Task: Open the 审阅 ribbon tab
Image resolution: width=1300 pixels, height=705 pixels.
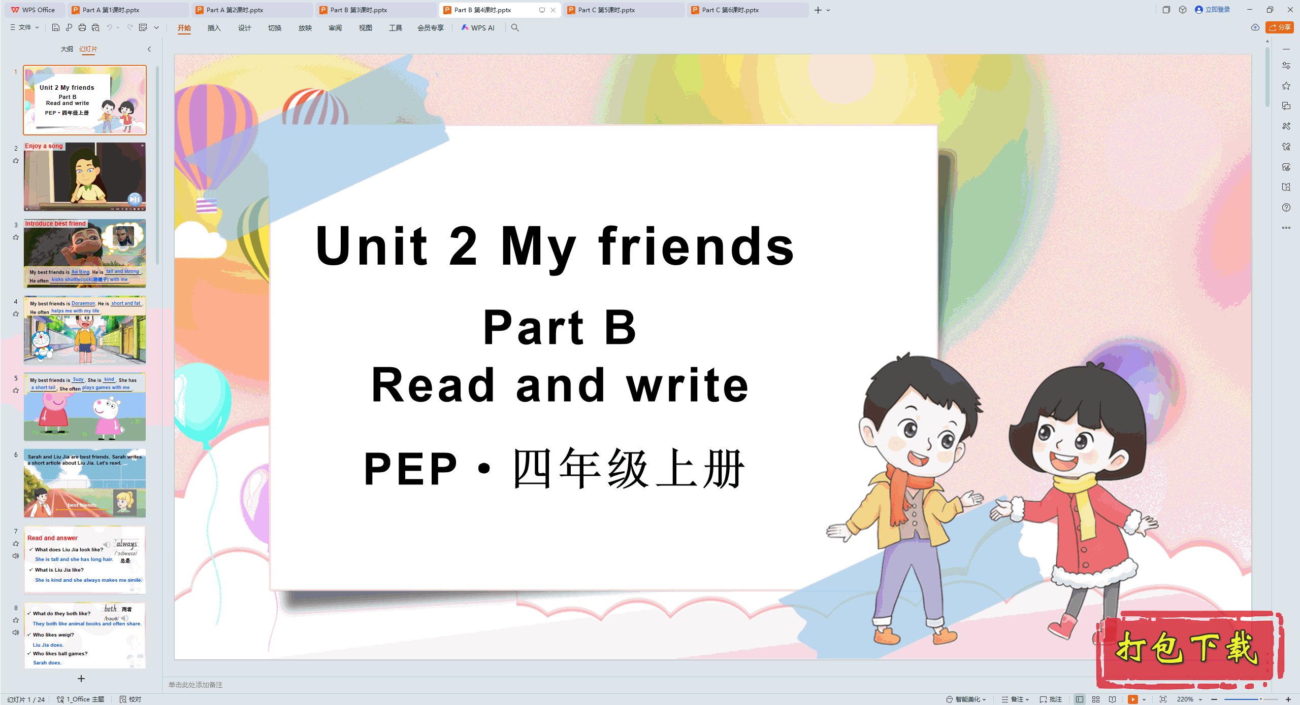Action: tap(335, 28)
